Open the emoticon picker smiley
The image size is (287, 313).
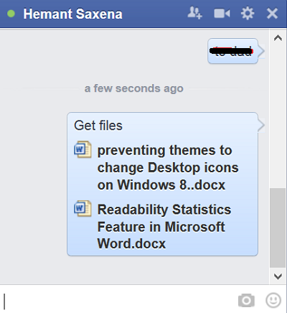273,300
